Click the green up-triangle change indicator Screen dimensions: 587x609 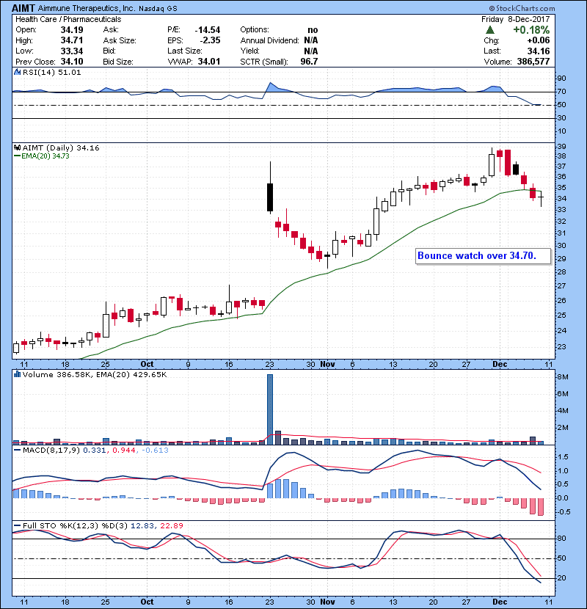pos(490,30)
